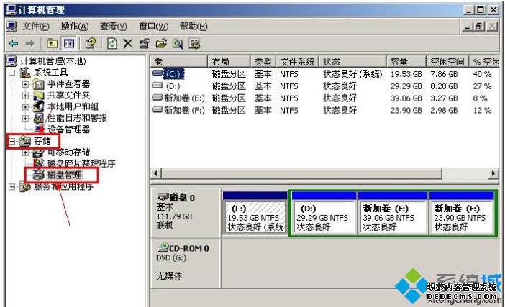Screen dimensions: 505x307
Task: Collapse the 系统工具 tree node
Action: pyautogui.click(x=12, y=73)
